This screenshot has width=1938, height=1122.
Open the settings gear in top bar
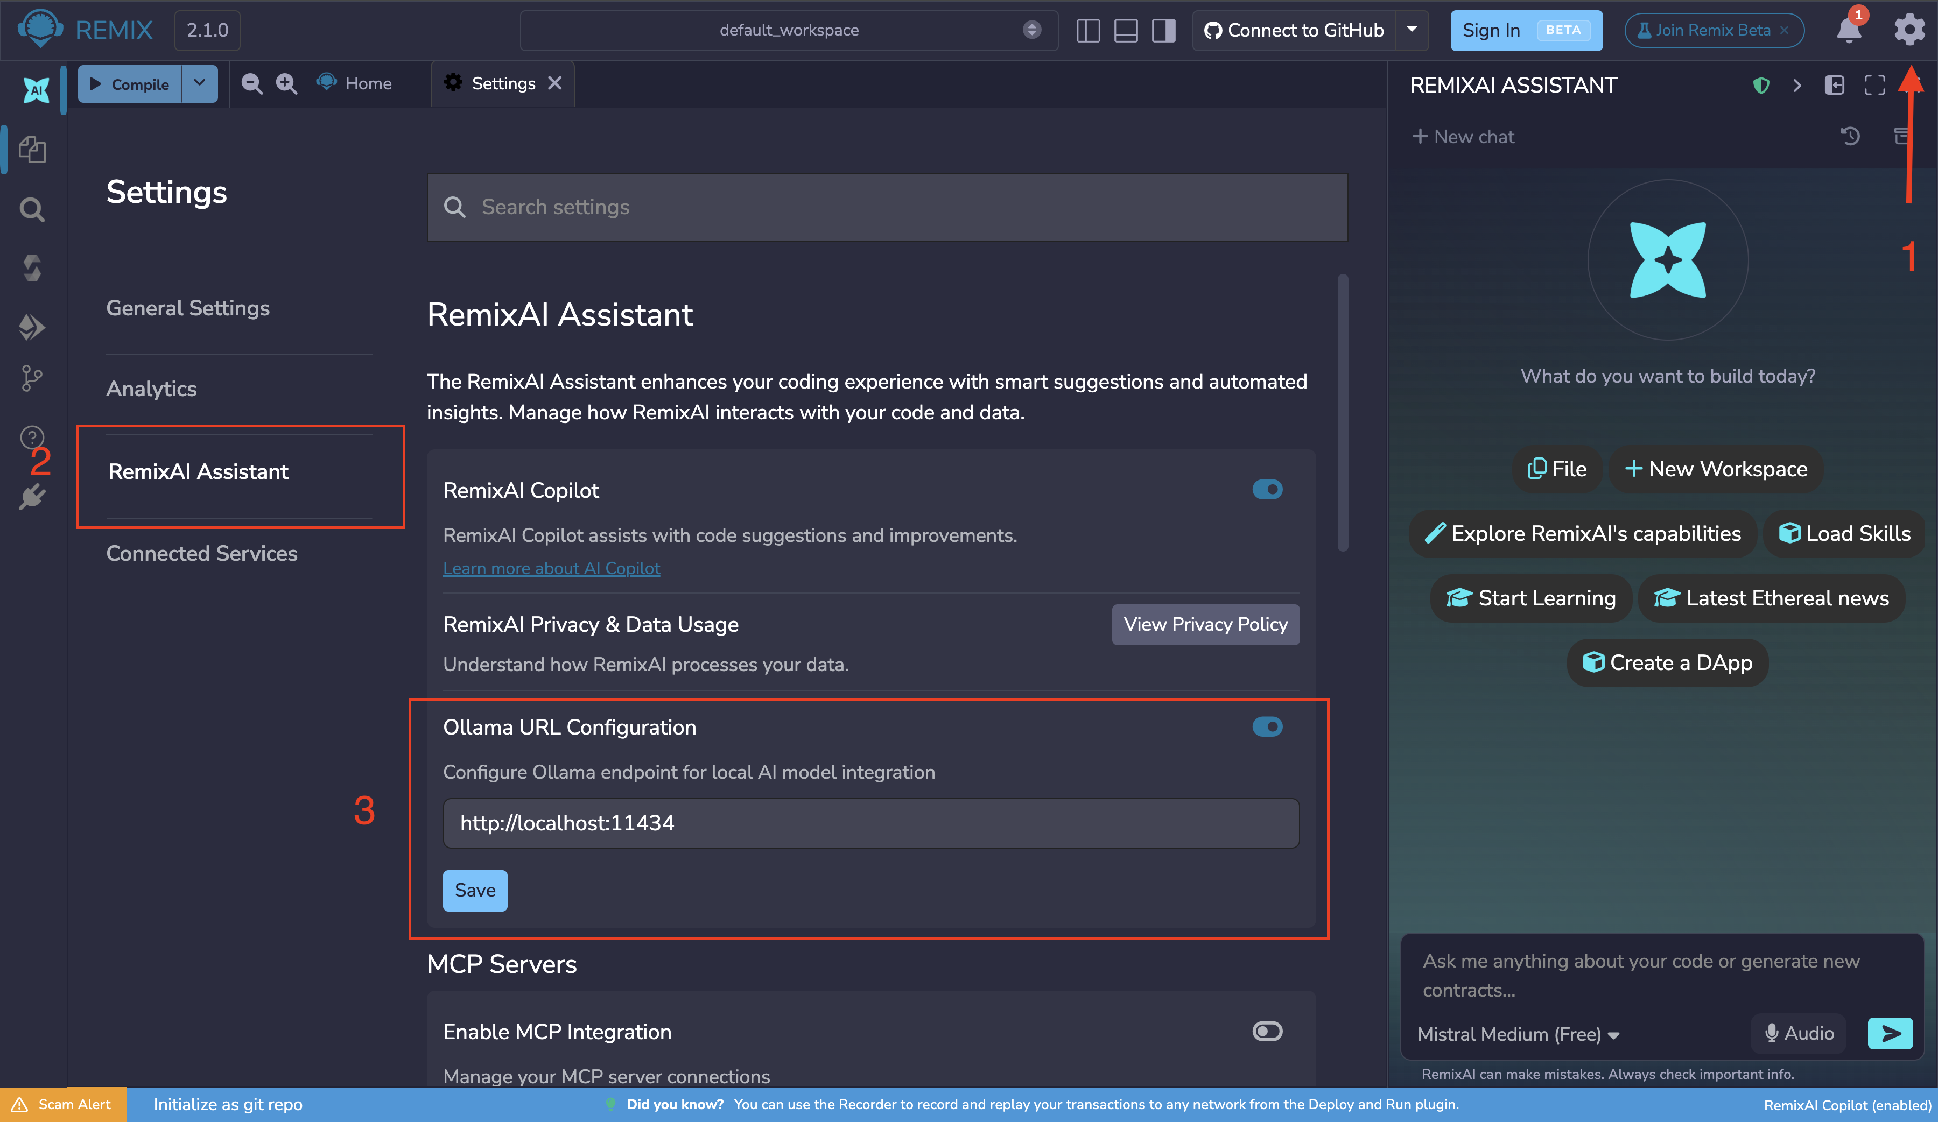point(1909,30)
